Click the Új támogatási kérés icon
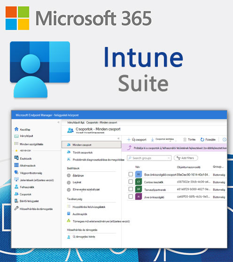Viewport: 233px width, 262px height. pyautogui.click(x=69, y=237)
